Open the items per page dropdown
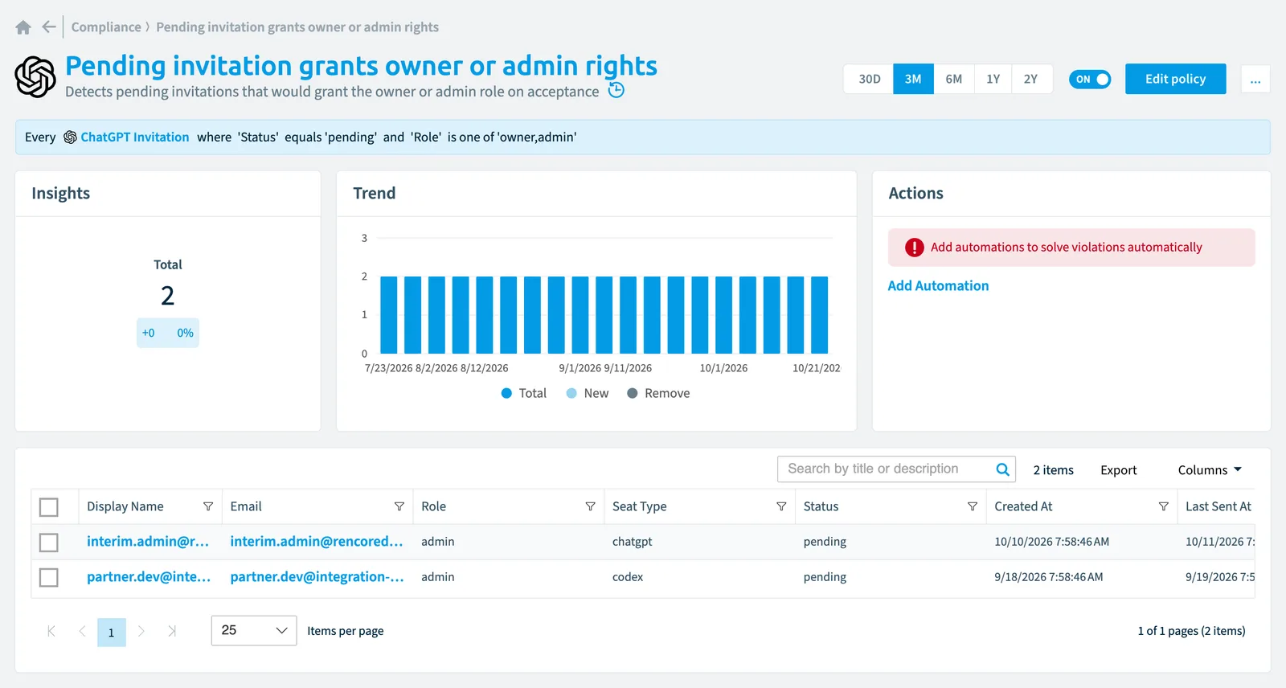The width and height of the screenshot is (1286, 688). pos(254,630)
